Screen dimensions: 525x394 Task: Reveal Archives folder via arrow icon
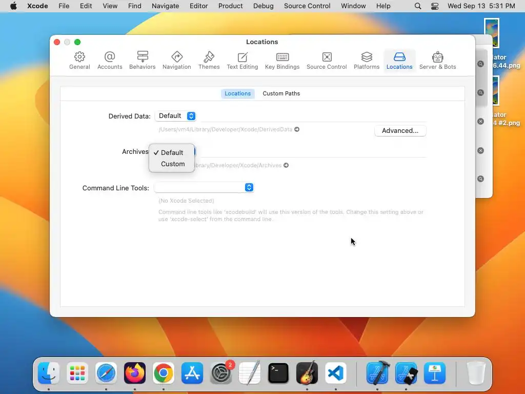(286, 165)
